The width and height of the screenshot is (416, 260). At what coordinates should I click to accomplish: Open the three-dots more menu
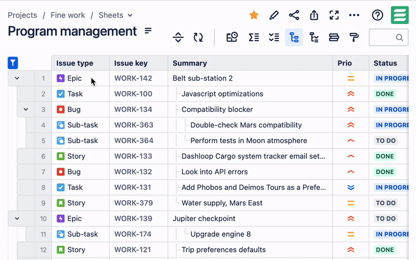click(x=354, y=15)
